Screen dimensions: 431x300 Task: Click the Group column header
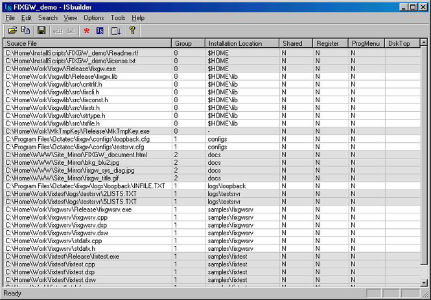(189, 43)
